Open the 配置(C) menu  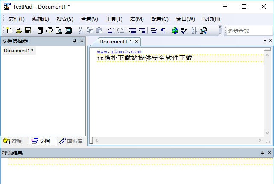(160, 19)
